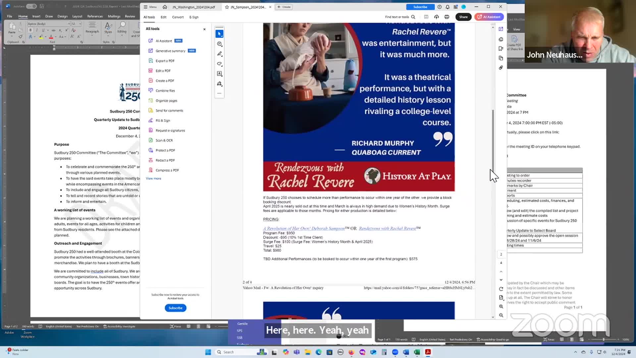The image size is (636, 358).
Task: Open the attachments paperclip panel in right rail
Action: tap(501, 68)
